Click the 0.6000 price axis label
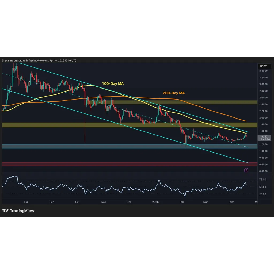This screenshot has height=274, width=274. (x=263, y=165)
